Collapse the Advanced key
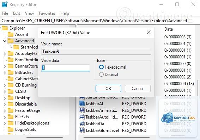Image resolution: width=200 pixels, height=140 pixels. coord(5,41)
